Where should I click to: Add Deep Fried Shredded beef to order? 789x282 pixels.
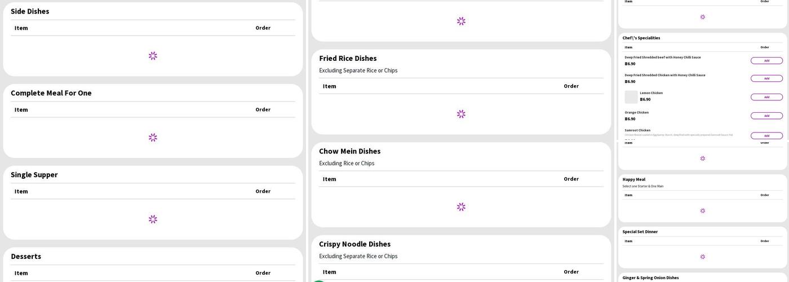pyautogui.click(x=766, y=60)
